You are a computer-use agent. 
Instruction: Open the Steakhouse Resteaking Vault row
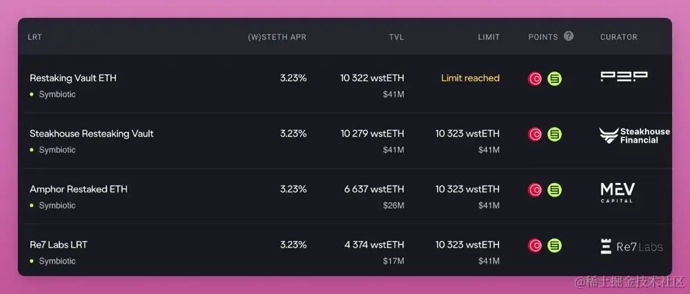[x=92, y=133]
